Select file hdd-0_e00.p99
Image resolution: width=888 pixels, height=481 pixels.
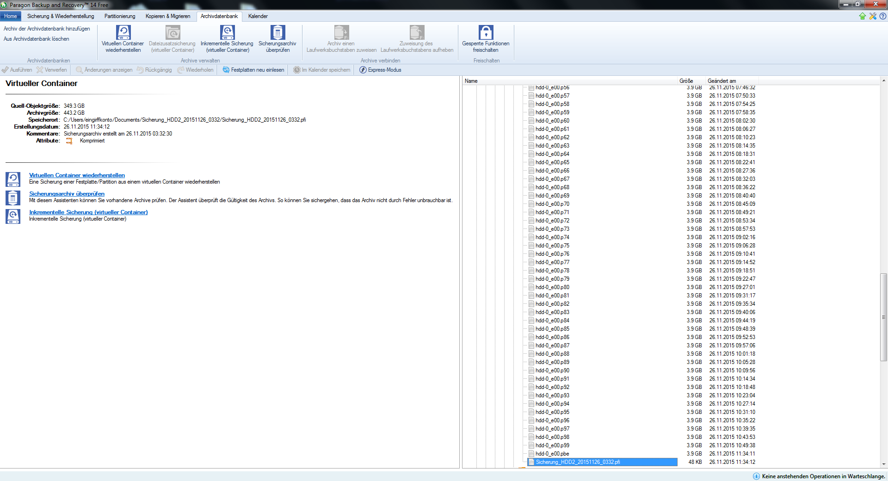pyautogui.click(x=552, y=445)
